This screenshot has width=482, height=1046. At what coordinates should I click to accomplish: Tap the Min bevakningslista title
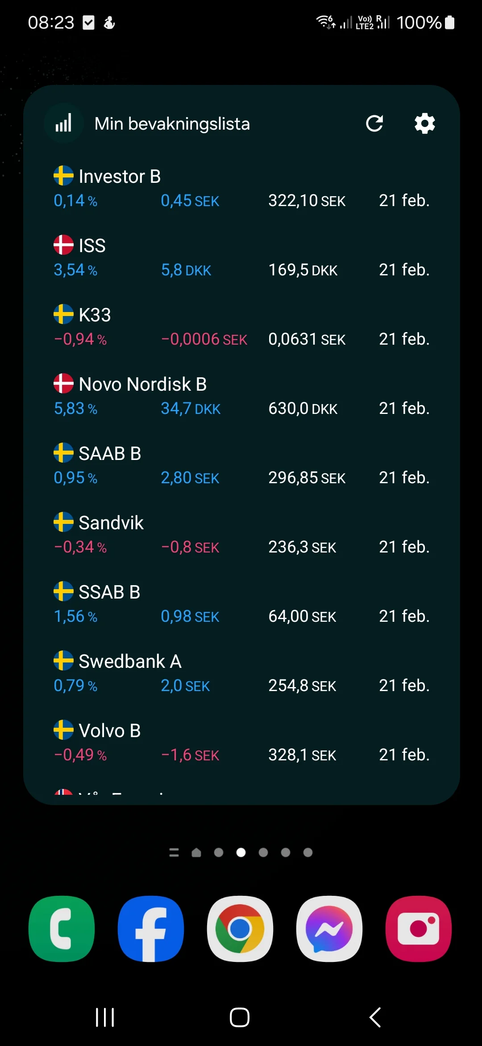[x=172, y=124]
